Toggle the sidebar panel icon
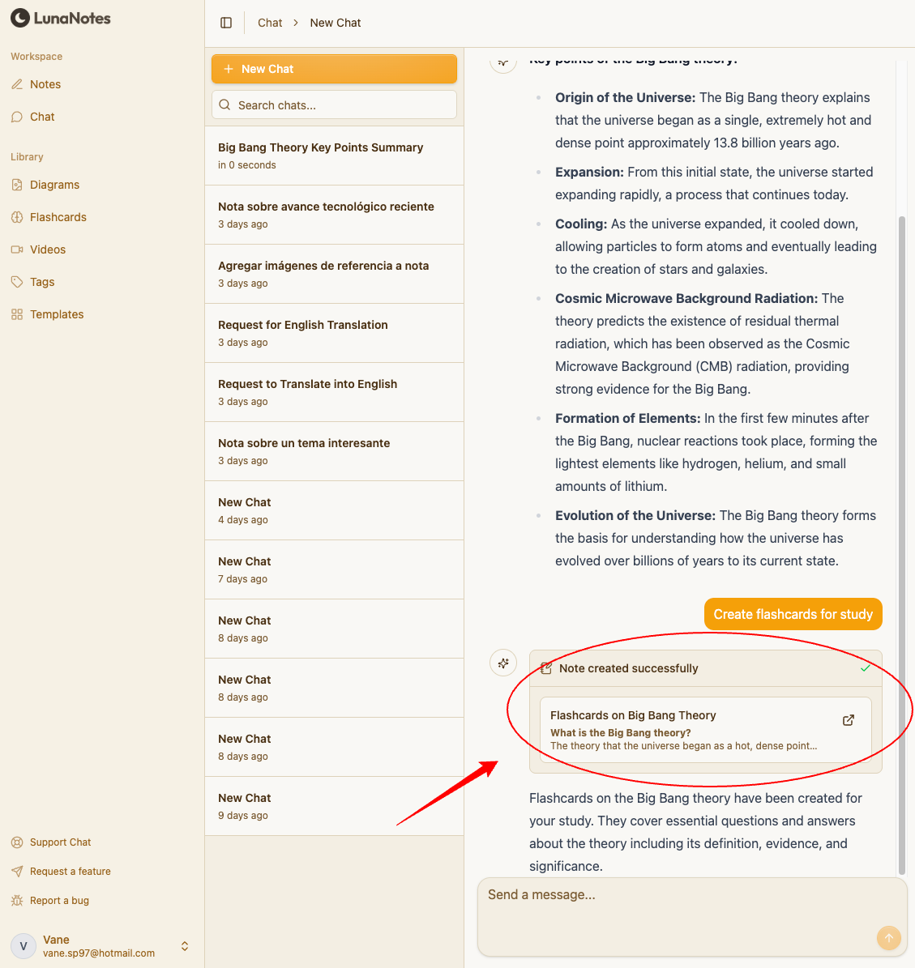 coord(226,23)
